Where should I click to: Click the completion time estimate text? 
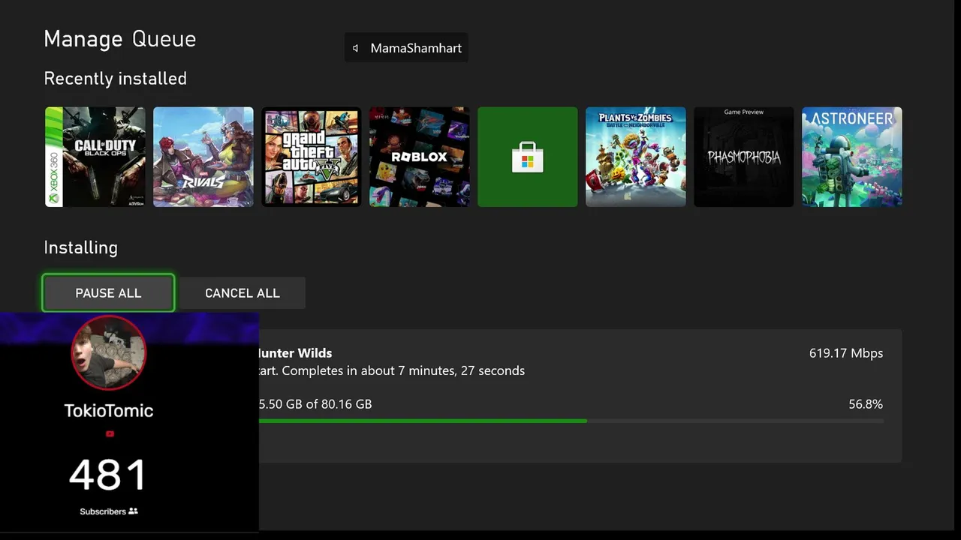click(403, 370)
